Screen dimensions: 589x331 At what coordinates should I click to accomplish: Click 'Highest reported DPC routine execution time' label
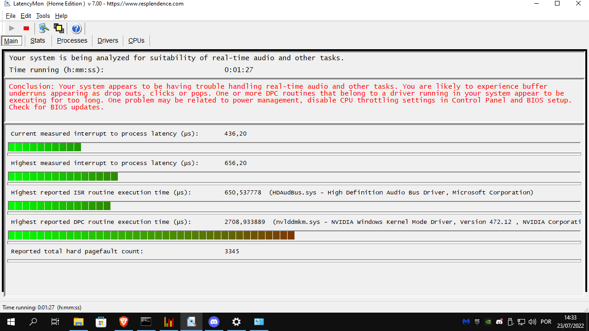pyautogui.click(x=101, y=222)
